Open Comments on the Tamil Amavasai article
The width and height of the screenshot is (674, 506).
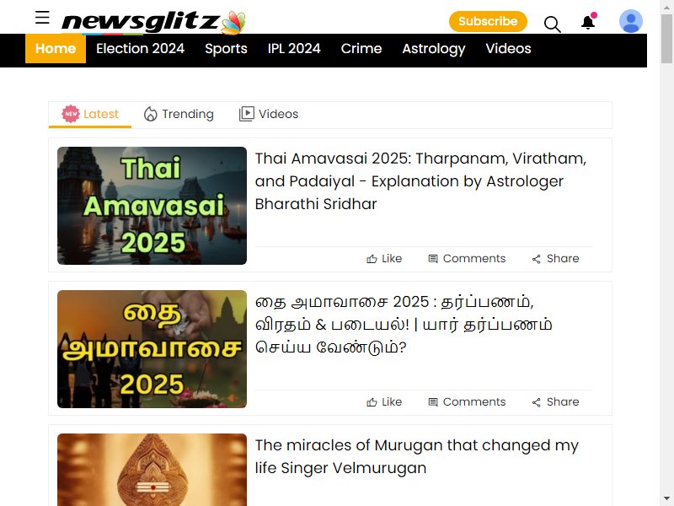tap(467, 402)
